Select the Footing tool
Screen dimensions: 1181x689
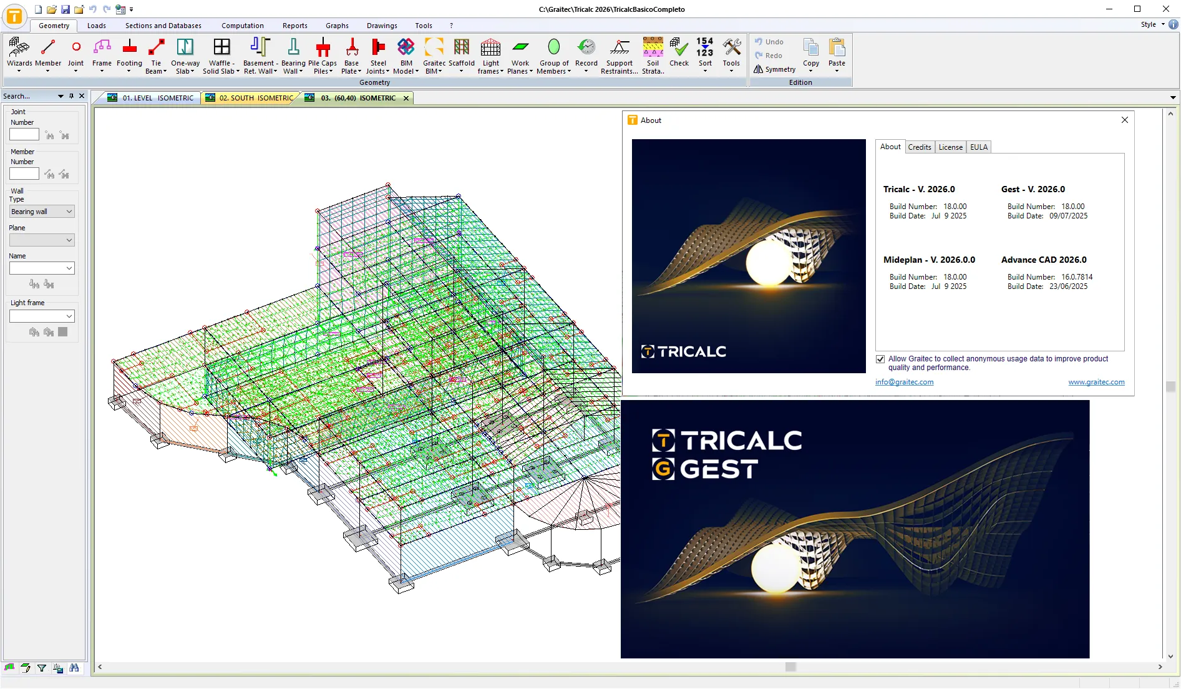(x=129, y=55)
